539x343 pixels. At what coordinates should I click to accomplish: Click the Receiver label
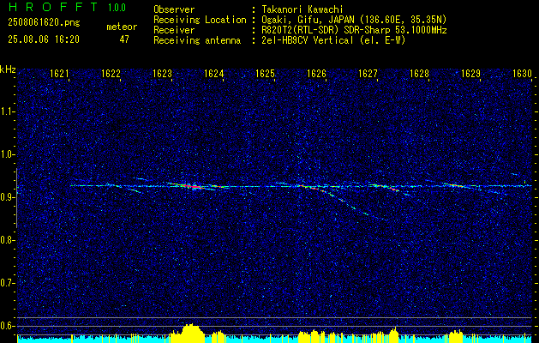[174, 30]
